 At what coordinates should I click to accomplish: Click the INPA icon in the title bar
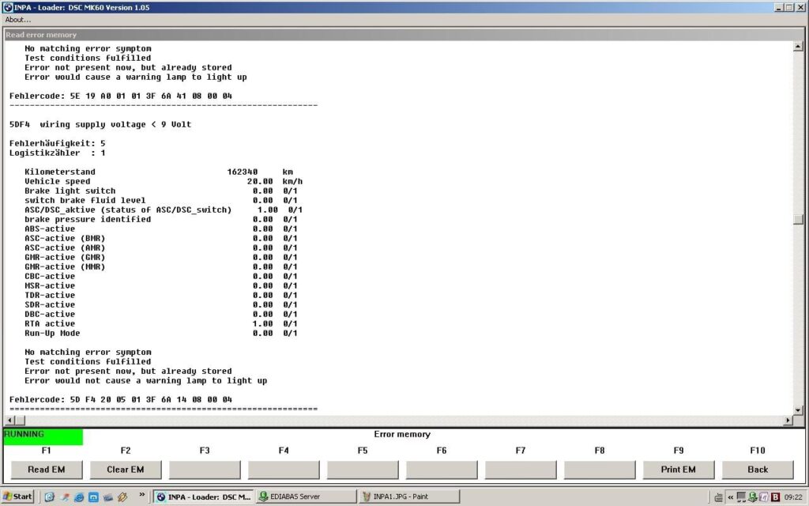pyautogui.click(x=7, y=7)
